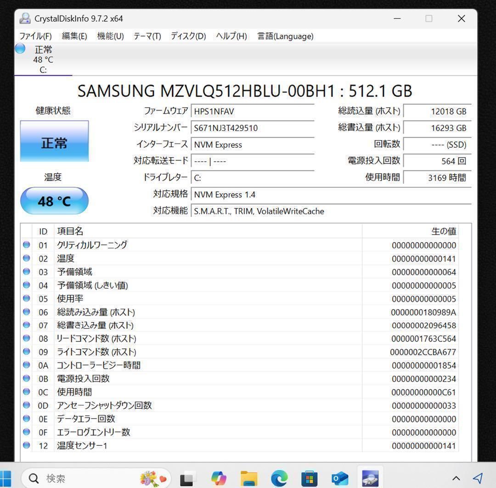Image resolution: width=496 pixels, height=488 pixels.
Task: Open File Explorer from the taskbar
Action: click(x=248, y=478)
